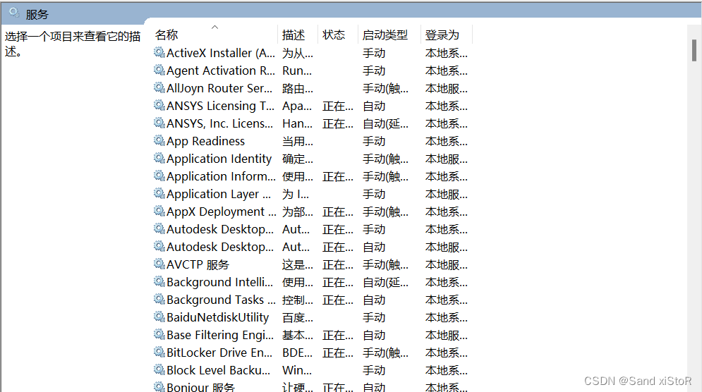Click the Apa... description of ANSYS Licensing
Screen dimensions: 702x392
pos(297,106)
